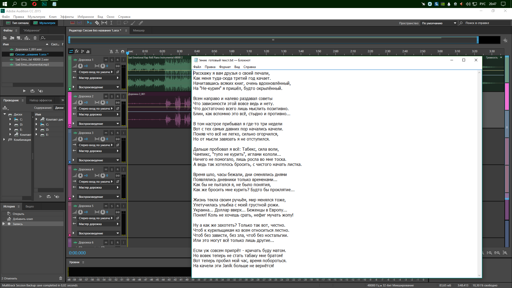Open Windows Start menu

tap(5, 4)
